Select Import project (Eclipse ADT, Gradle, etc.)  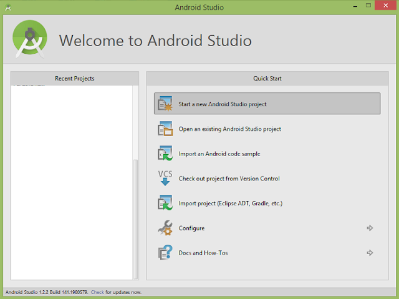click(x=267, y=203)
